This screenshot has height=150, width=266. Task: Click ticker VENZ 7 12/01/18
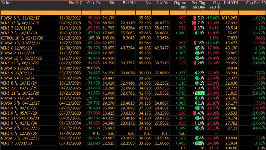(16, 28)
